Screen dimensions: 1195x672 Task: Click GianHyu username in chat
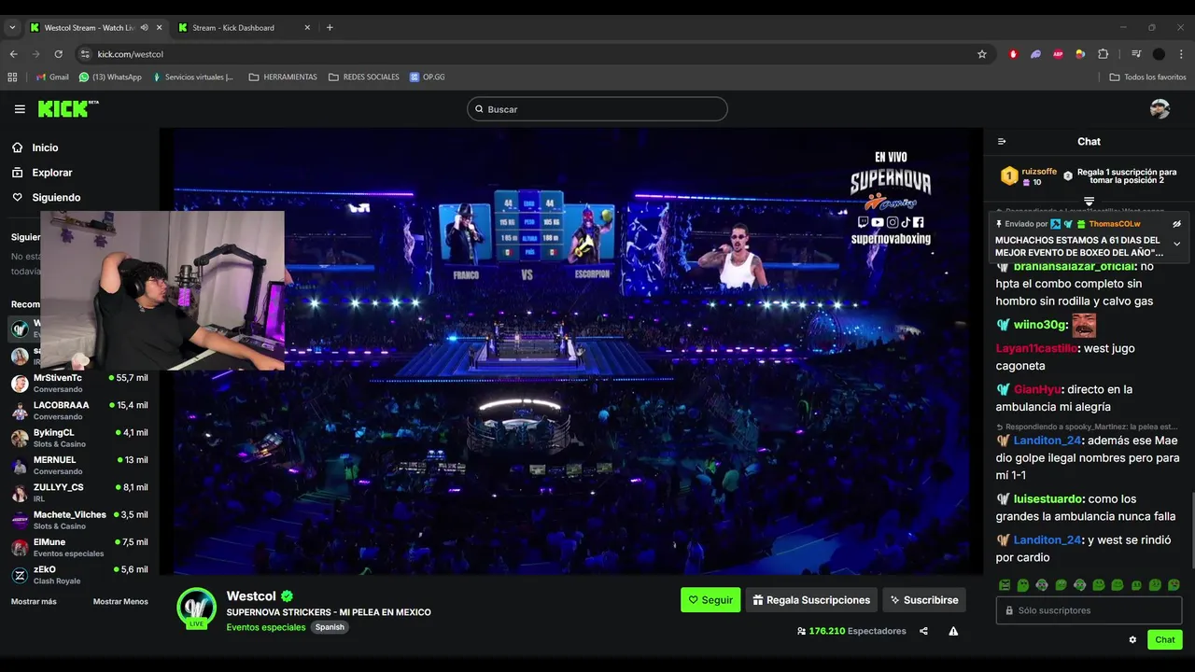pyautogui.click(x=1036, y=389)
